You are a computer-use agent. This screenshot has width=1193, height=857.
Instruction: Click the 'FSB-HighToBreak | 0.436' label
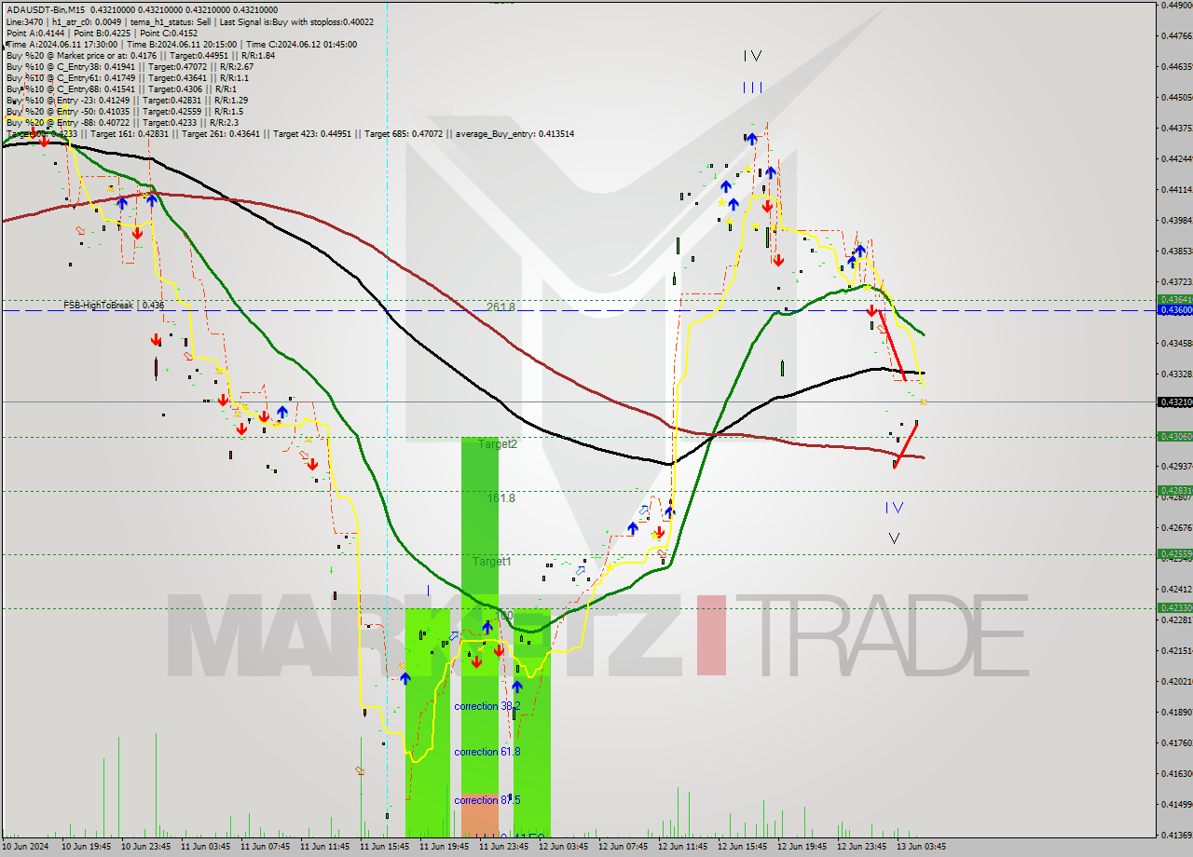tap(113, 305)
